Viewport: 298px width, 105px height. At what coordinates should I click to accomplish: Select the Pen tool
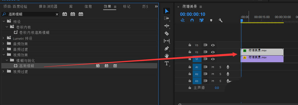(167, 49)
